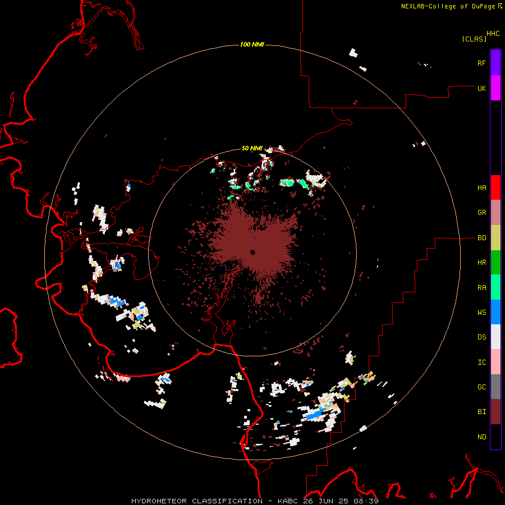Click the GC legend label

coord(481,387)
